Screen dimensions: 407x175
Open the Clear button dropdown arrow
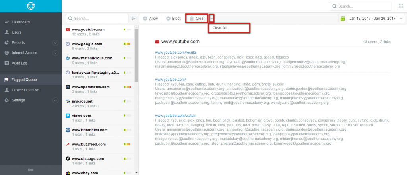tap(212, 19)
